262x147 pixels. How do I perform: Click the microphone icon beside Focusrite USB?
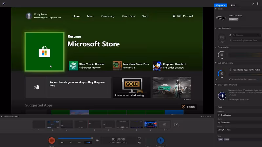click(x=230, y=70)
